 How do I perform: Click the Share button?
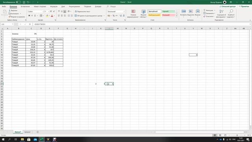point(228,7)
